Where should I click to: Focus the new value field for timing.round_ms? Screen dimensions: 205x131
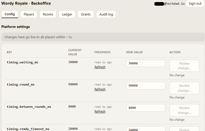click(146, 86)
